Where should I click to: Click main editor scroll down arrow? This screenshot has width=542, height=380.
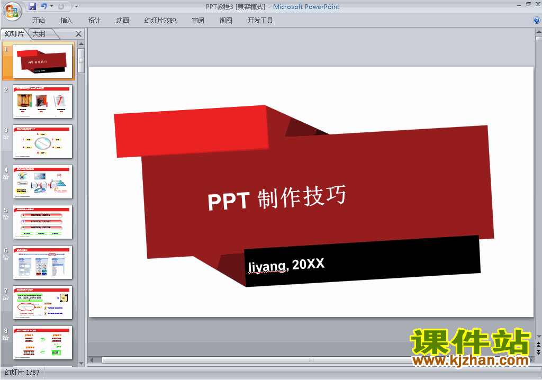pyautogui.click(x=538, y=337)
